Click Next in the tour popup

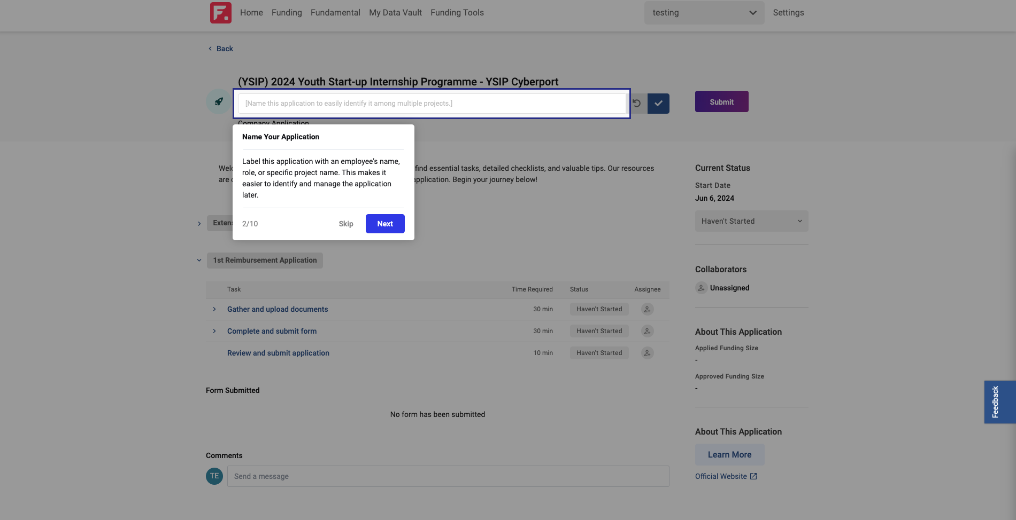coord(385,224)
